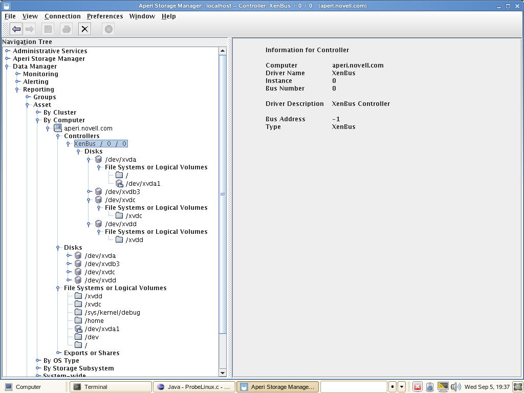Select the By Computer tree label
This screenshot has height=393, width=524.
point(64,120)
